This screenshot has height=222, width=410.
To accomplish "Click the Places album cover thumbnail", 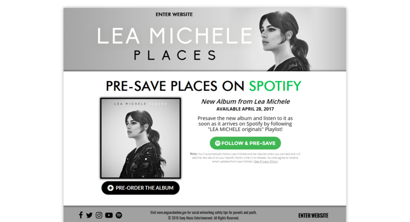I will (141, 138).
